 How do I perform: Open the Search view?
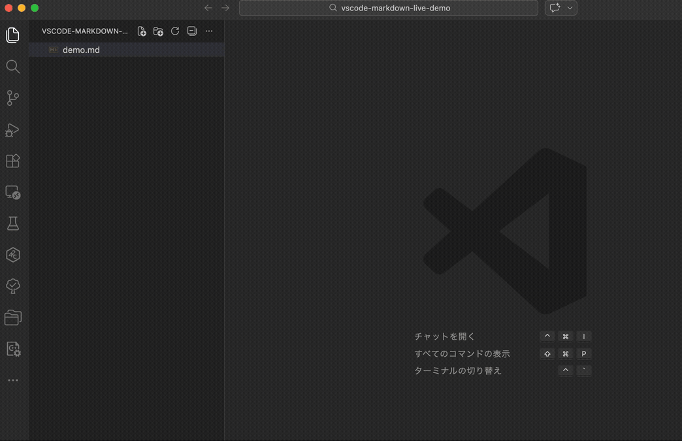(13, 67)
